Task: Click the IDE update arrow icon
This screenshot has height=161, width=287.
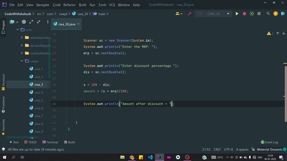Action: 275,14
